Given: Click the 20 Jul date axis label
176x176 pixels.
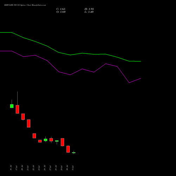Looking at the screenshot, I should (22, 168).
